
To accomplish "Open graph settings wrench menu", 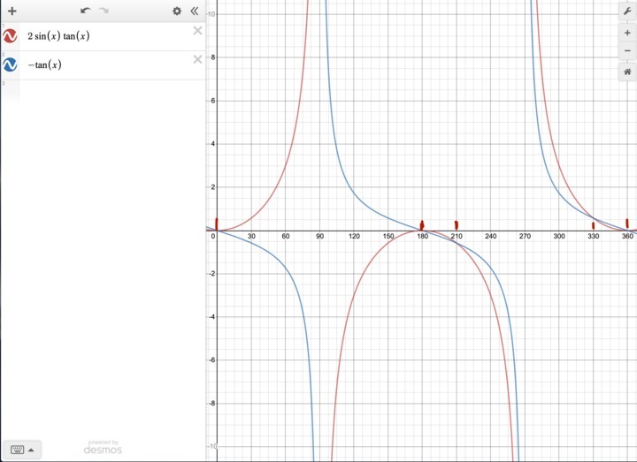I will click(626, 11).
